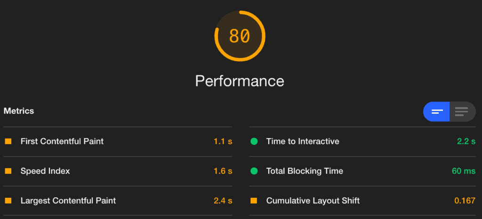Click the 1.1 s First Contentful Paint value

click(223, 141)
